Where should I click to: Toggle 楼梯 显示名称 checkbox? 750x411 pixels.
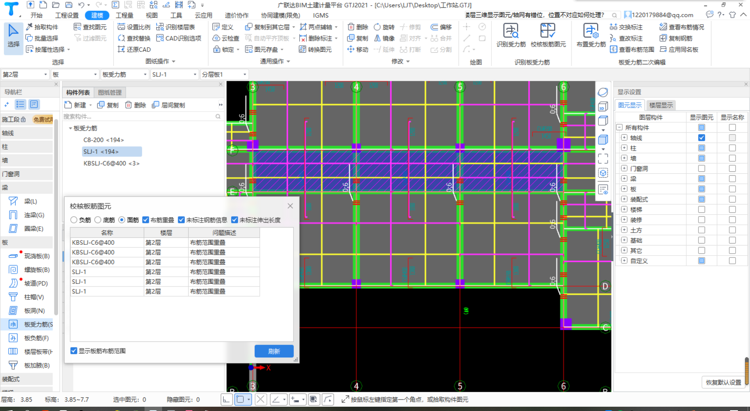pos(732,210)
